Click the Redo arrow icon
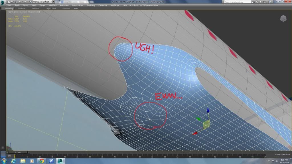The height and width of the screenshot is (164, 292). (x=25, y=2)
